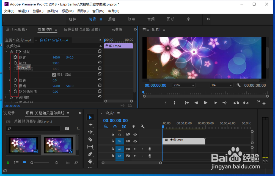
Task: Toggle animation stopwatch for 缩放
Action: tap(15, 63)
